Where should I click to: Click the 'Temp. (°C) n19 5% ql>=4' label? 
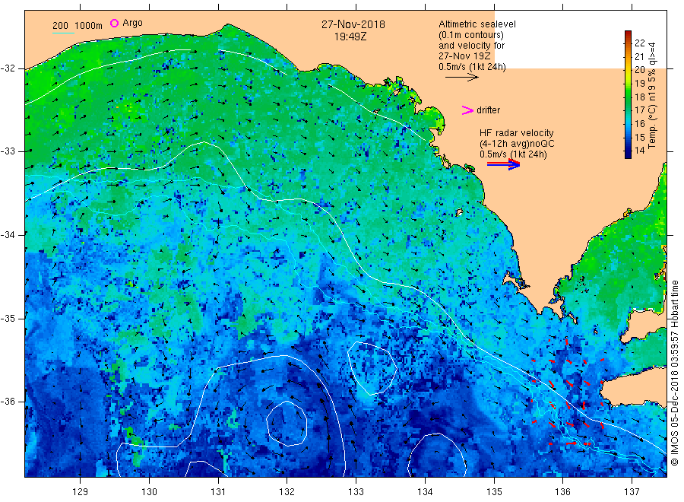pos(652,95)
